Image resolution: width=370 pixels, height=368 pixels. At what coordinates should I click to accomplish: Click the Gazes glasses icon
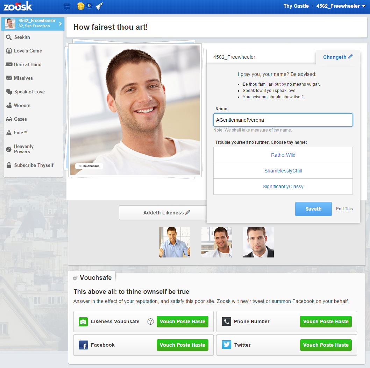coord(9,119)
